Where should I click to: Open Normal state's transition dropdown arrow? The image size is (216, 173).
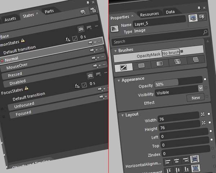tap(95, 42)
